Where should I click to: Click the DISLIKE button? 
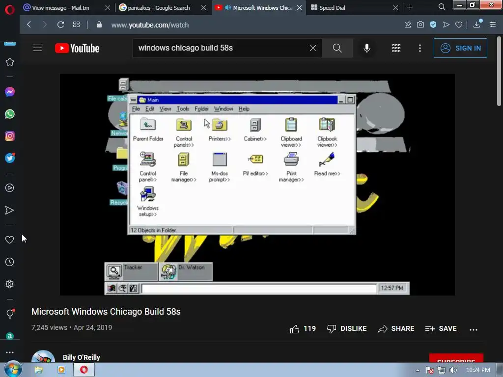346,328
